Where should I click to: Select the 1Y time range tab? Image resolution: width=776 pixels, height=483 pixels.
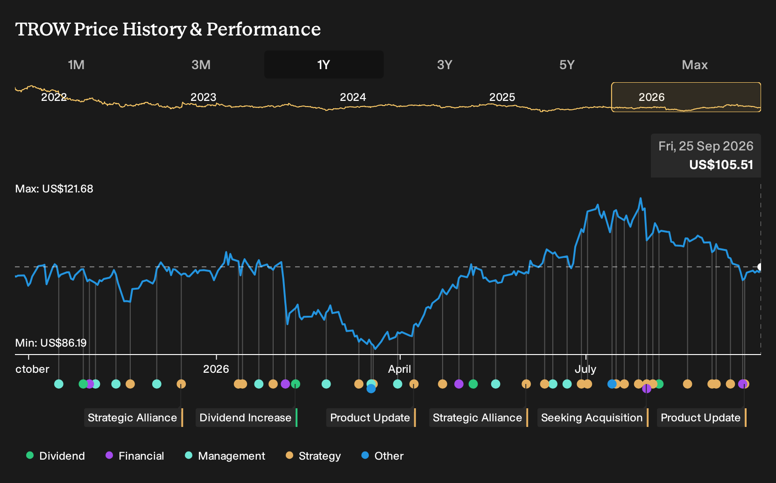[324, 64]
